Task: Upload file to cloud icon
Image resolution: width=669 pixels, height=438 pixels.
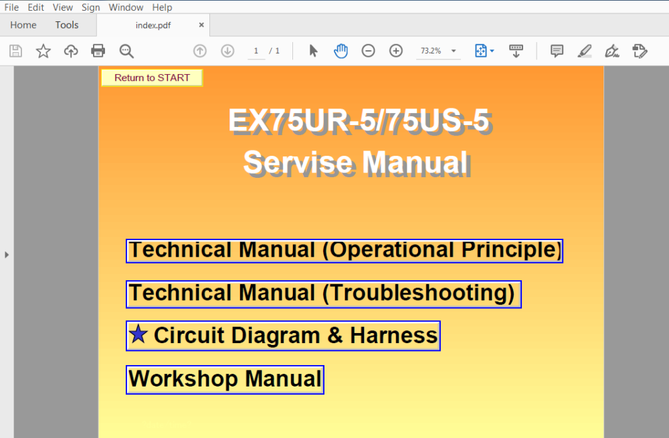Action: click(x=71, y=51)
